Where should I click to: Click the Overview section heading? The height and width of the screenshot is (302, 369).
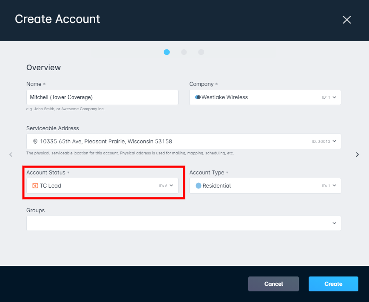coord(43,68)
